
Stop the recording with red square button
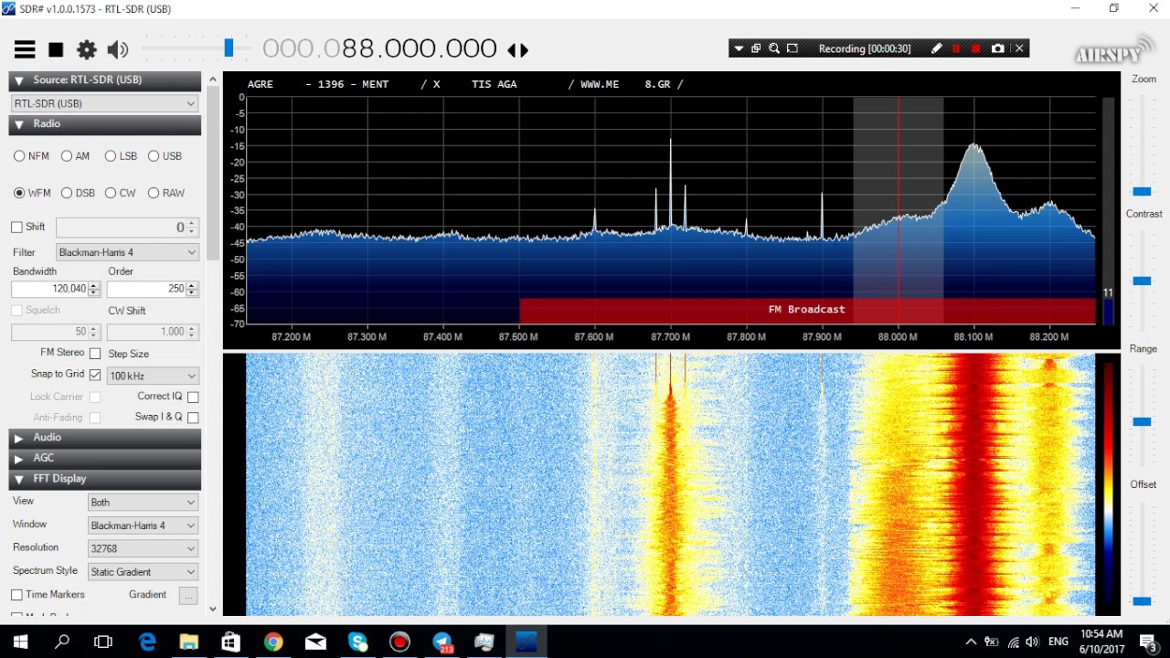pos(976,48)
